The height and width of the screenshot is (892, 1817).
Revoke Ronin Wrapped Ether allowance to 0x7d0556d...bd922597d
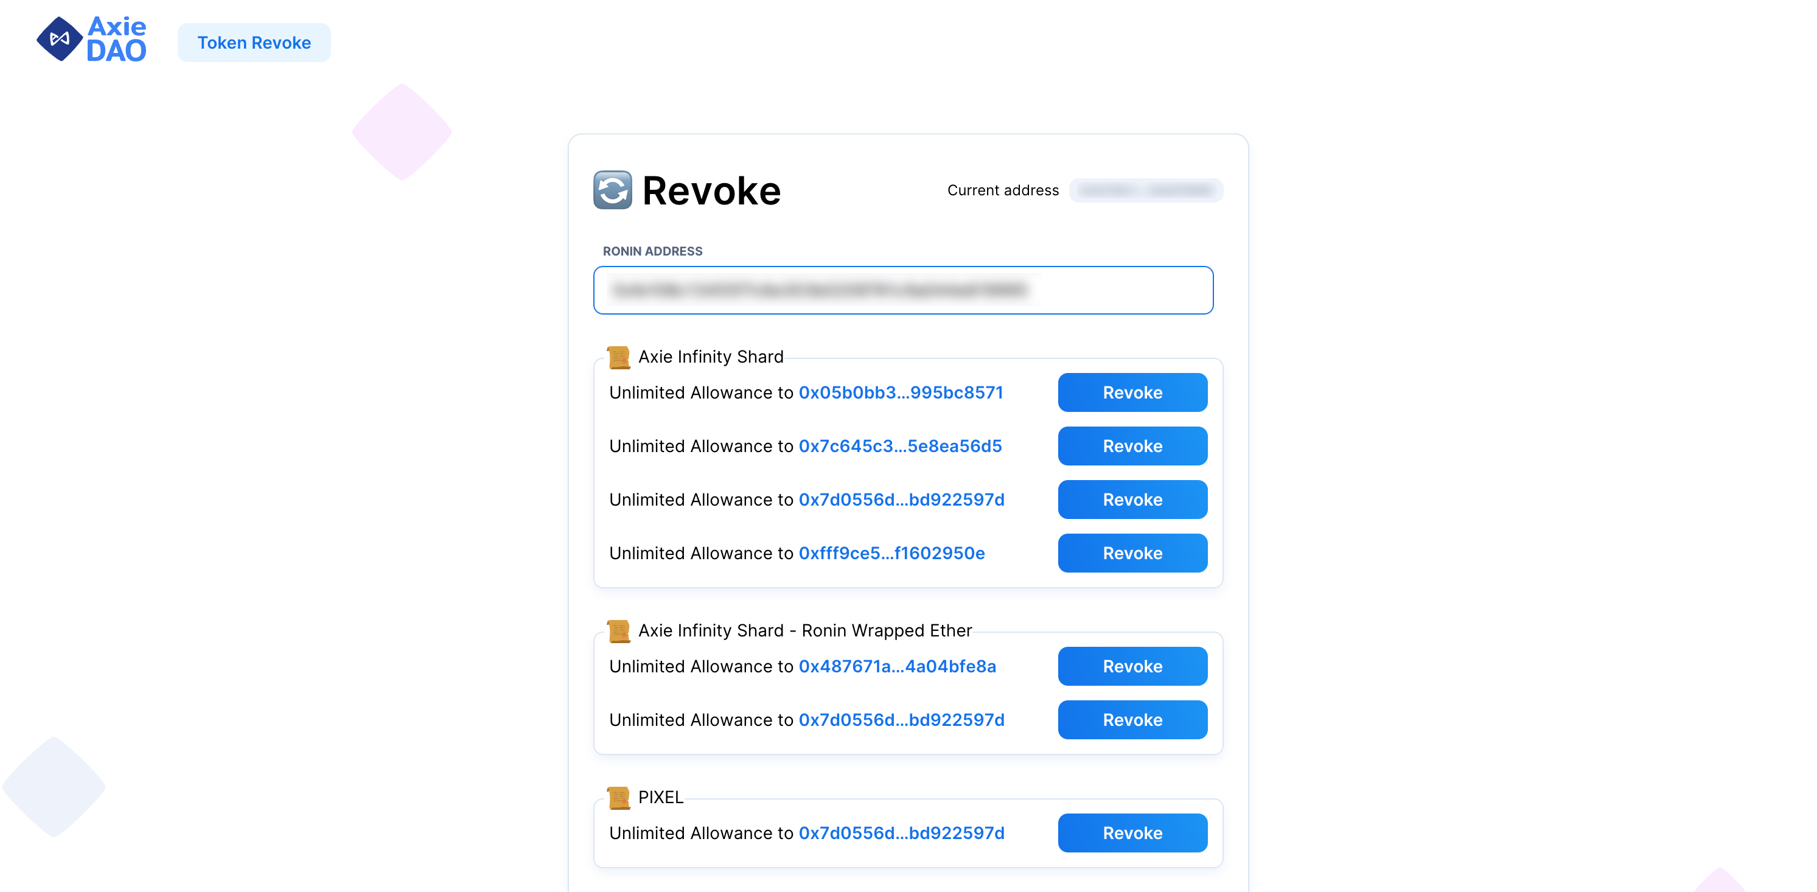(1132, 719)
